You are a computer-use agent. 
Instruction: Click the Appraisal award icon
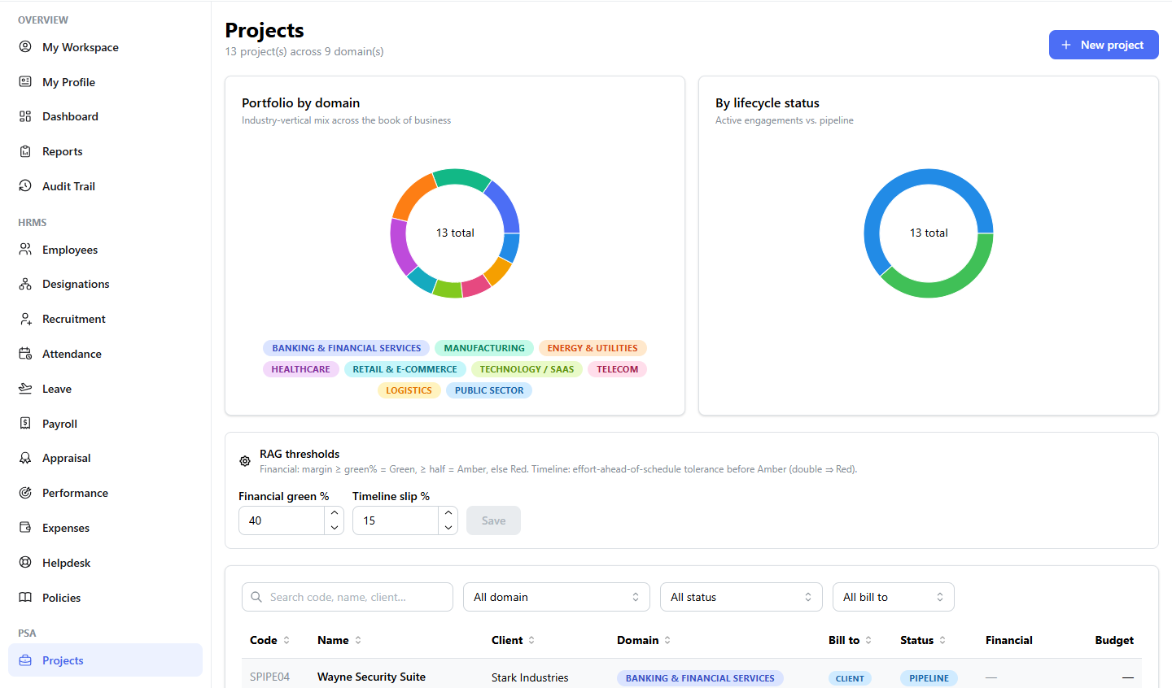tap(25, 458)
